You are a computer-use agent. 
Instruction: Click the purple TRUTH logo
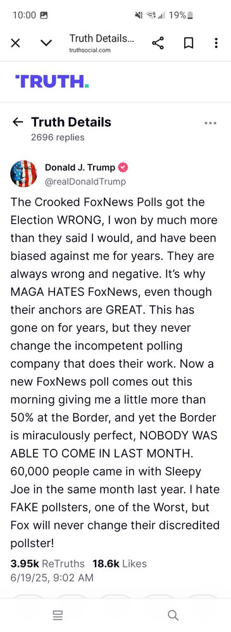[52, 81]
